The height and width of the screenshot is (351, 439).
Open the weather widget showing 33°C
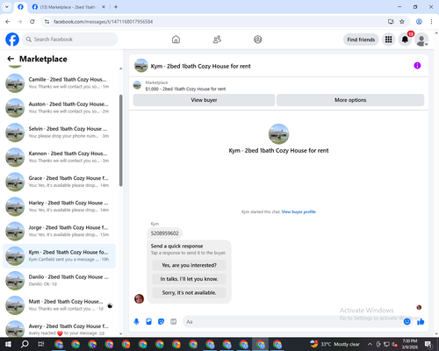(335, 344)
